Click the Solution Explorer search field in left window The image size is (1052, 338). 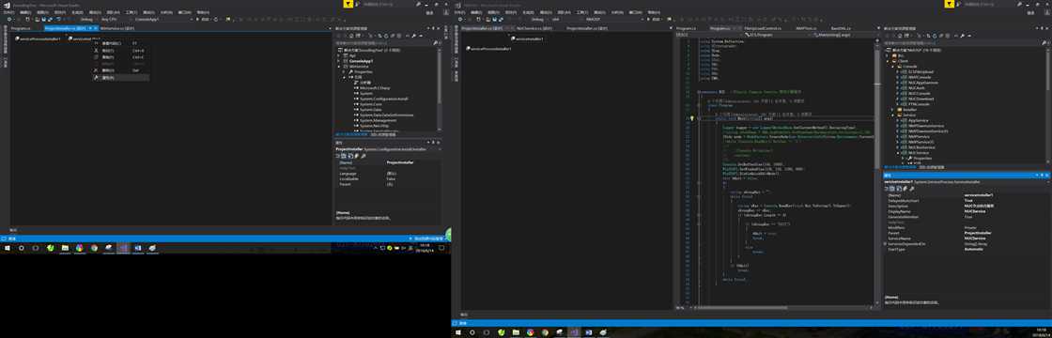pyautogui.click(x=386, y=43)
